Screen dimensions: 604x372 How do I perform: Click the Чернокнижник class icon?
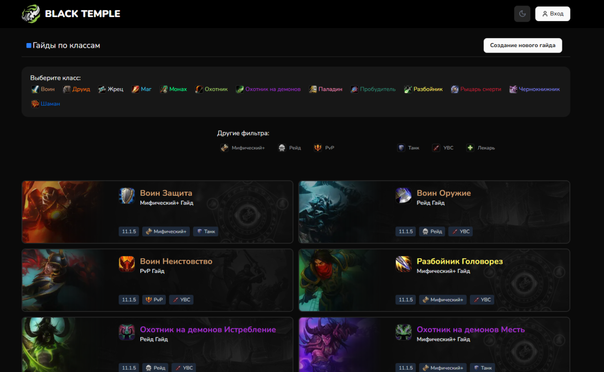[513, 89]
